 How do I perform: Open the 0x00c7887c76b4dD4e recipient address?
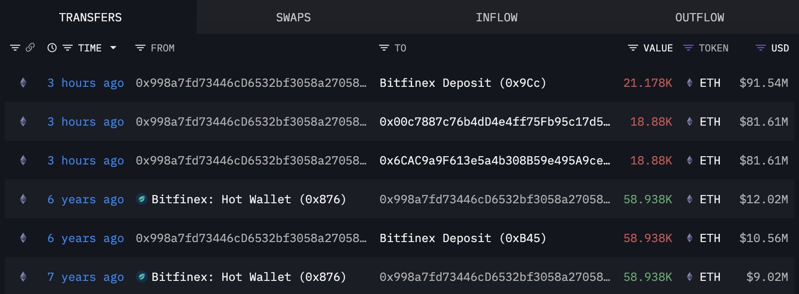point(495,122)
